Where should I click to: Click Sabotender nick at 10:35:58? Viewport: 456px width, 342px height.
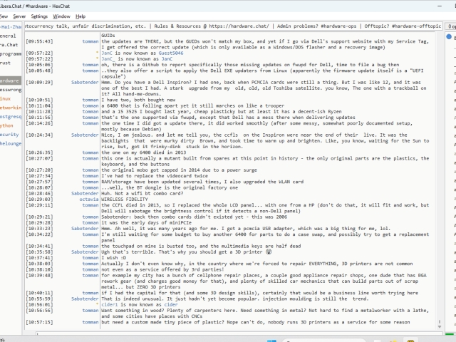tap(85, 252)
